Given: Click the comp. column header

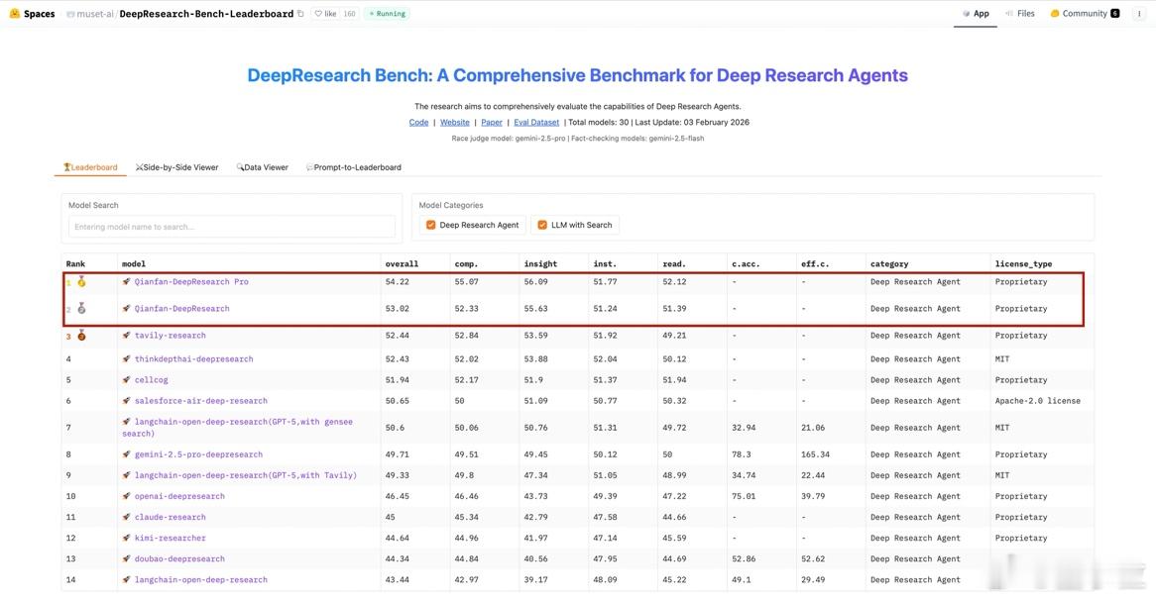Looking at the screenshot, I should pyautogui.click(x=466, y=263).
